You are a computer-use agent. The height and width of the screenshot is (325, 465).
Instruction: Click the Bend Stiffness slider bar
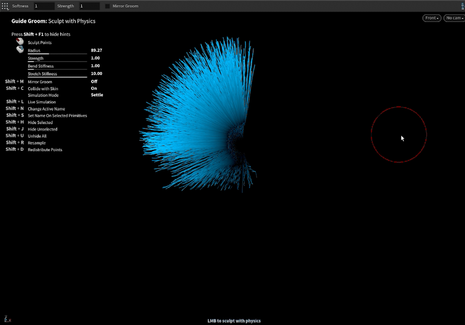pos(57,69)
